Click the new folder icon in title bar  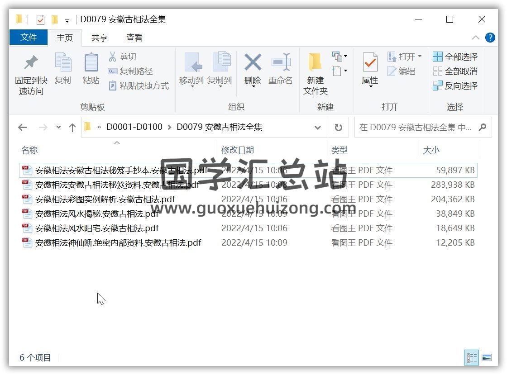pos(55,20)
